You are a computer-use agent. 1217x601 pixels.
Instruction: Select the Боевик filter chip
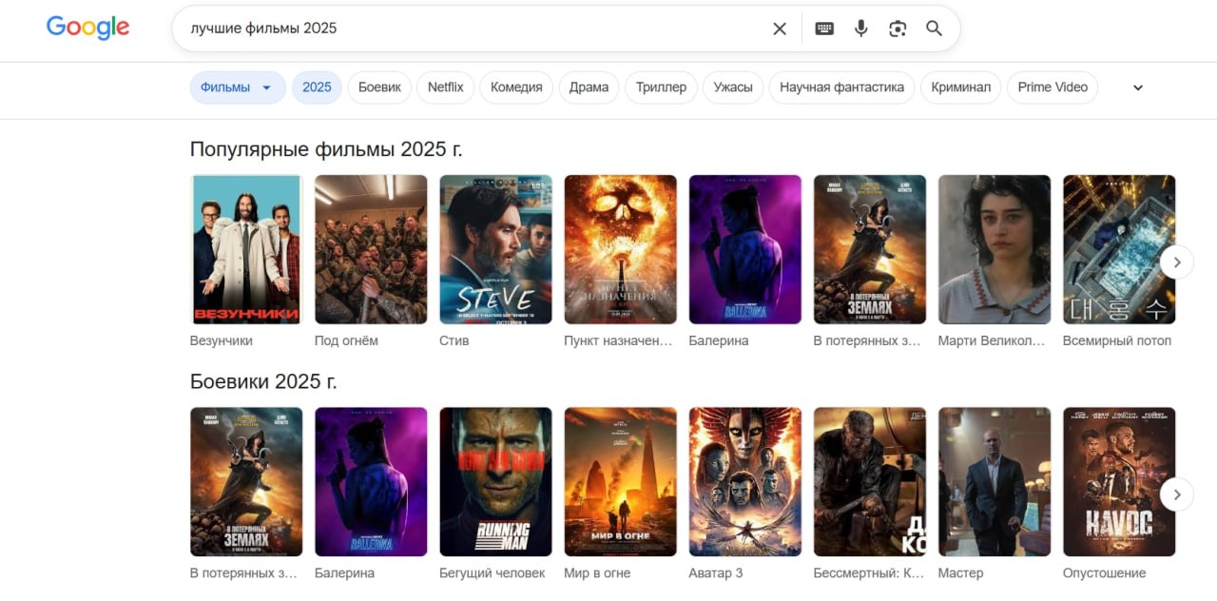point(379,87)
